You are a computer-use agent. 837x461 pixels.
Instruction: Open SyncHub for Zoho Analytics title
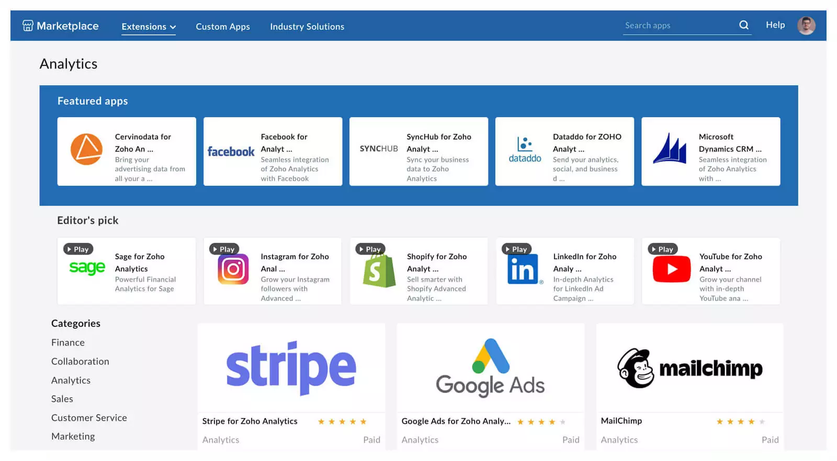tap(439, 143)
